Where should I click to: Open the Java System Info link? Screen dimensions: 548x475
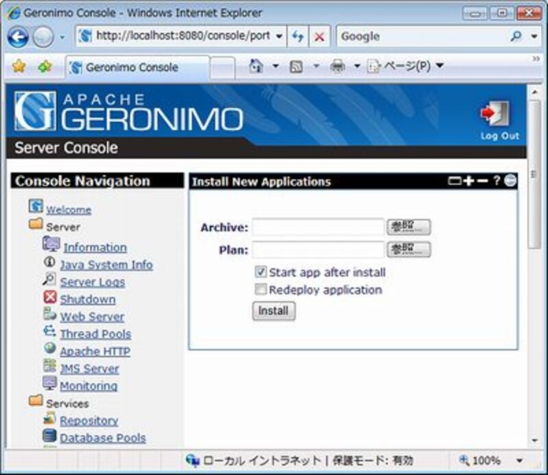pyautogui.click(x=106, y=265)
